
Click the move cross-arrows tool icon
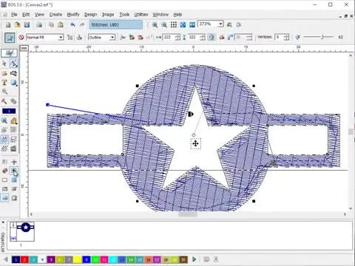tap(14, 162)
